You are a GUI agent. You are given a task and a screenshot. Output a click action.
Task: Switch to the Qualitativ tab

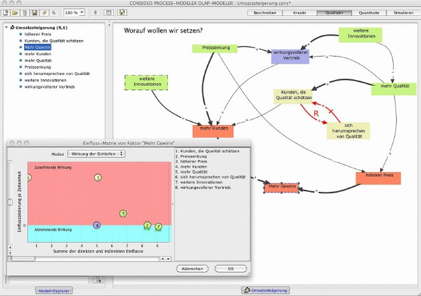point(335,13)
